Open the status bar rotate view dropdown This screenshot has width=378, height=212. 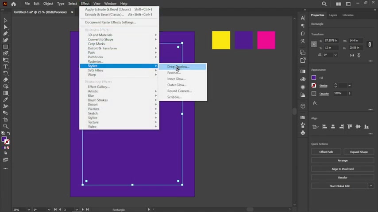click(x=49, y=210)
